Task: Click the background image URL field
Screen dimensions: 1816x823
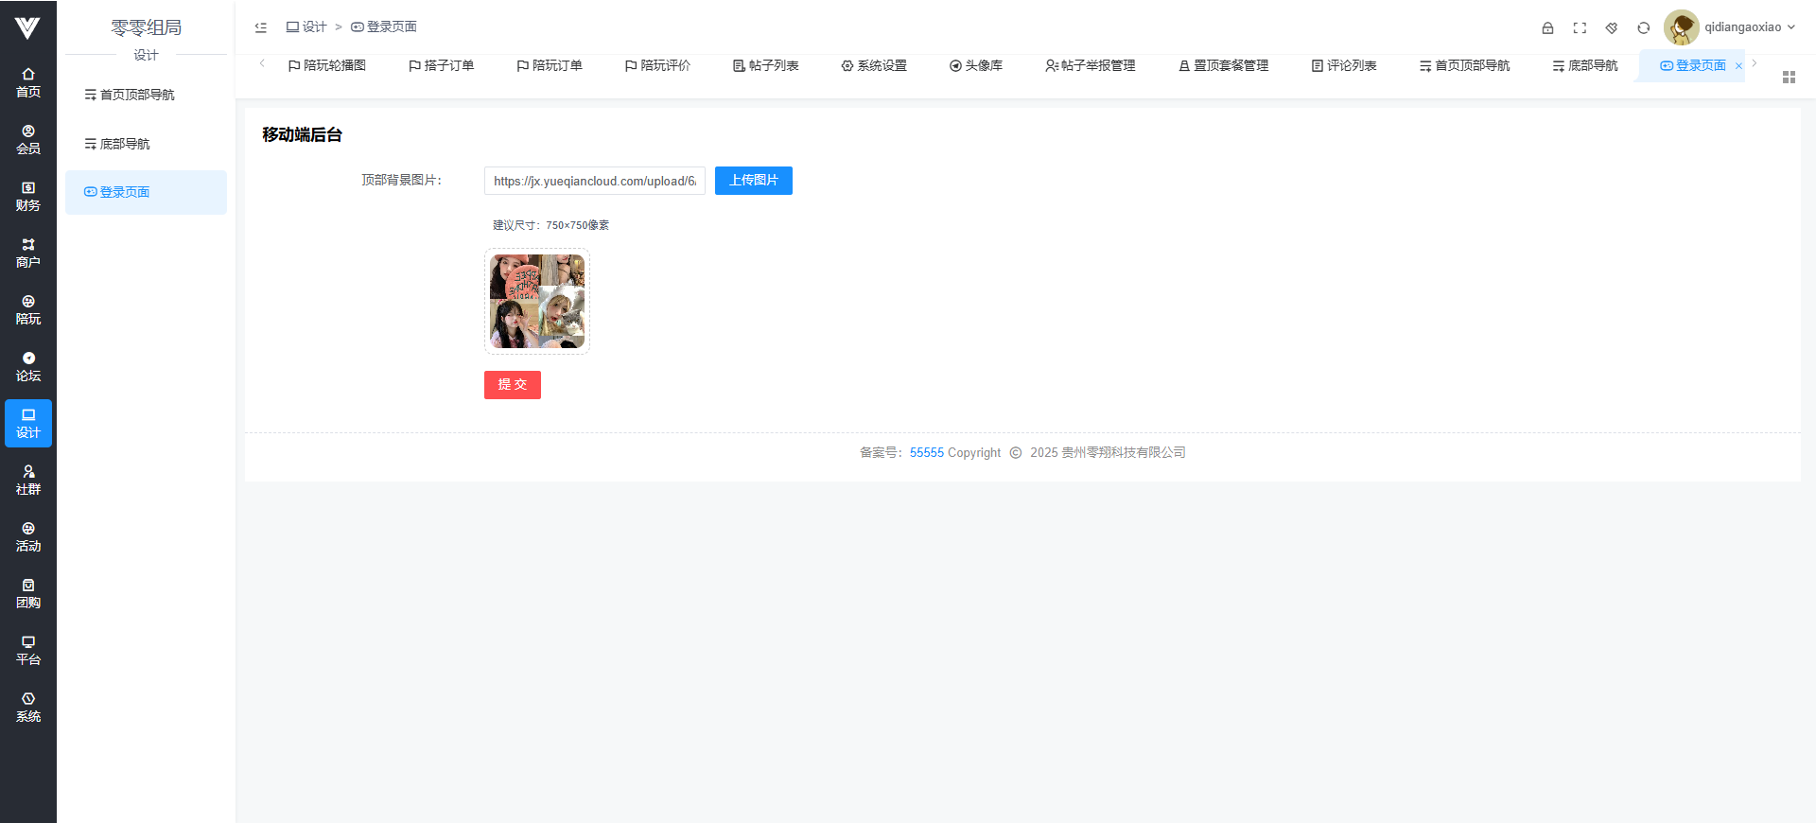Action: 594,182
